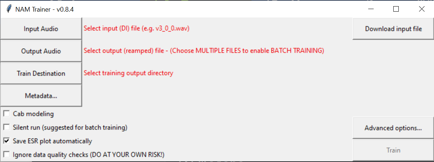Click the 'NAM Trainer - v0.8.4' title text

pos(44,9)
